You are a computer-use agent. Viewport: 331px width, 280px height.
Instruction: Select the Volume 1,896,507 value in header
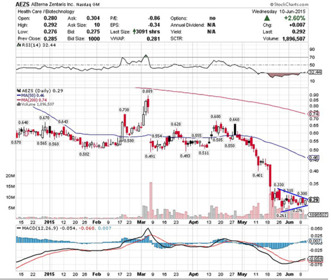coord(293,39)
